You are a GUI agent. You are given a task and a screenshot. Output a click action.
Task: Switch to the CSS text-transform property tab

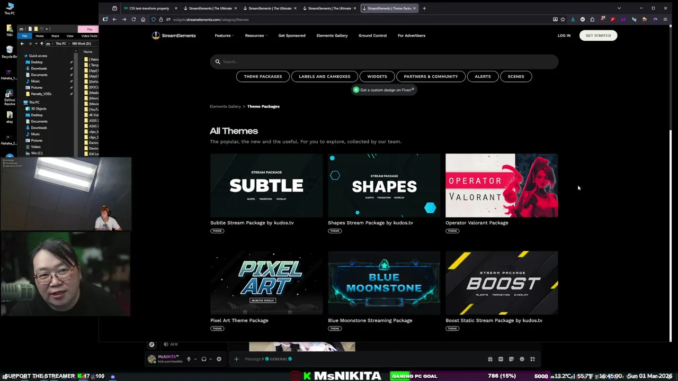(149, 8)
